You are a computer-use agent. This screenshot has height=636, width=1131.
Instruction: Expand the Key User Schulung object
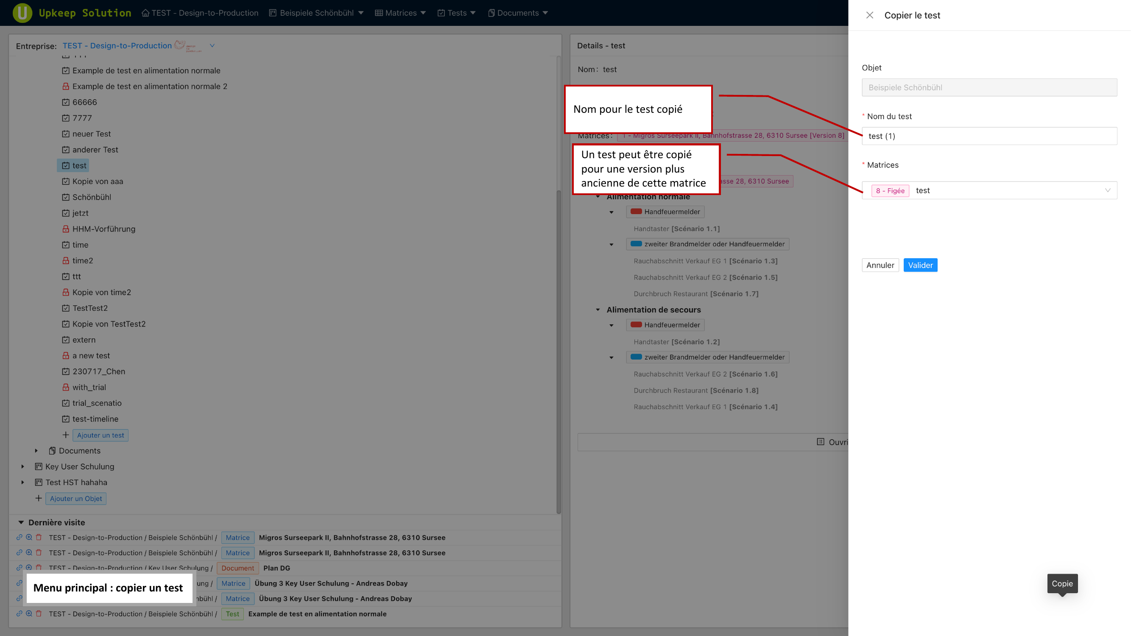23,466
